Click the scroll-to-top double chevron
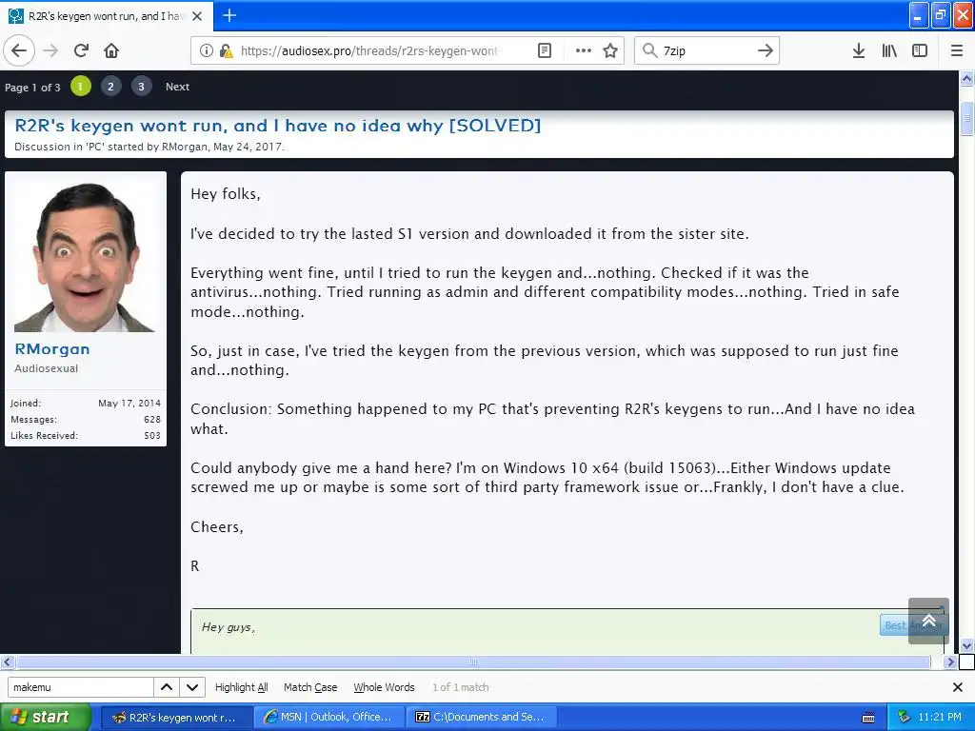The height and width of the screenshot is (731, 975). [x=928, y=621]
